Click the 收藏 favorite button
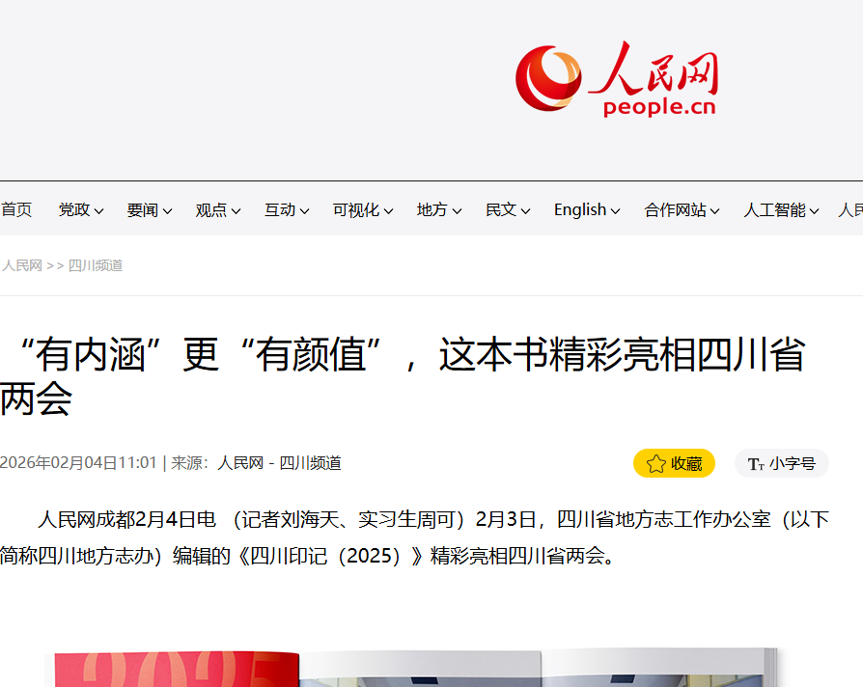The width and height of the screenshot is (863, 687). pyautogui.click(x=674, y=463)
